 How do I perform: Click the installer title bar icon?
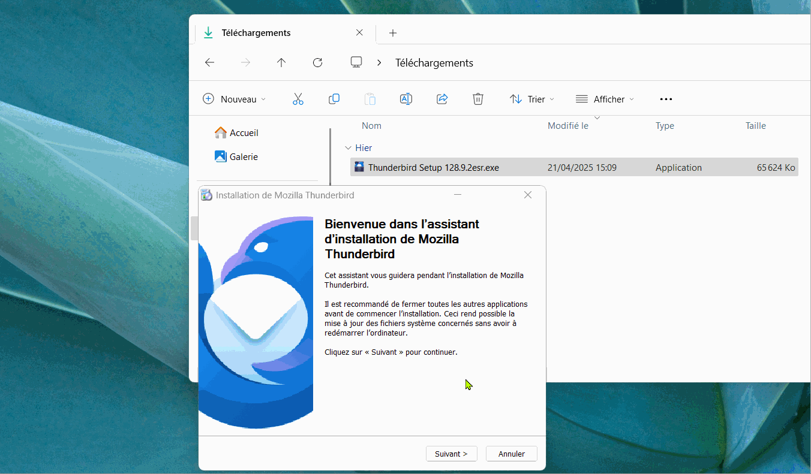click(206, 195)
